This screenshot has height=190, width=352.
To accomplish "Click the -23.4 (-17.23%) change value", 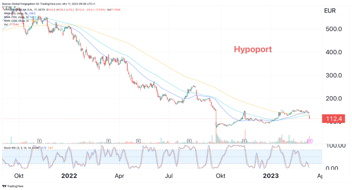I will 95,10.
